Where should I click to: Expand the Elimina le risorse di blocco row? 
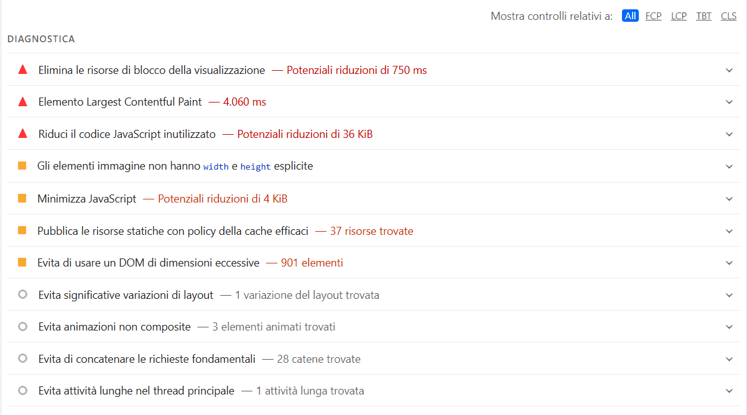[x=728, y=70]
